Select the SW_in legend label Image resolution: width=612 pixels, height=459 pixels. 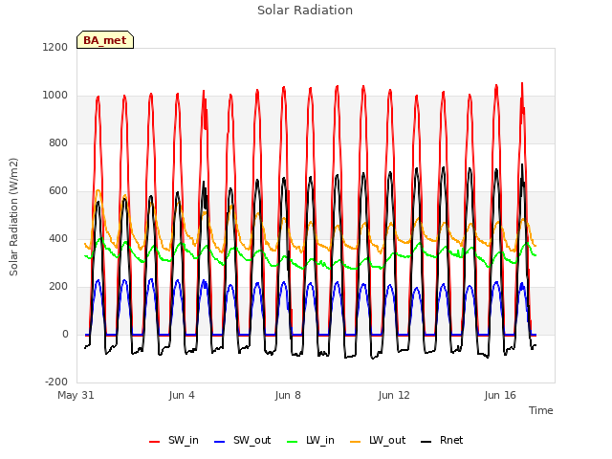(184, 440)
